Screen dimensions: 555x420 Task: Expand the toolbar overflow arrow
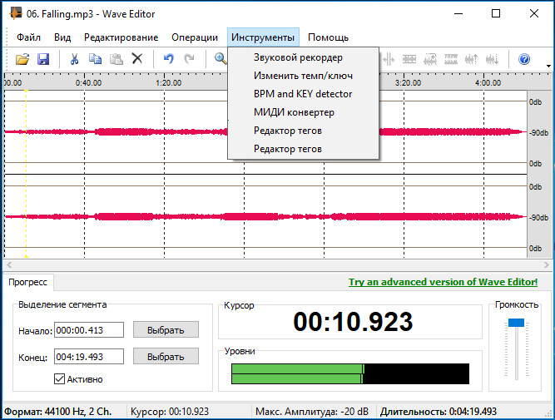point(548,66)
